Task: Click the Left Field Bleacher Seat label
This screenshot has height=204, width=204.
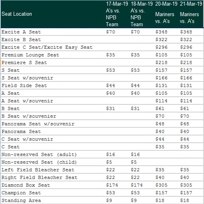Action: pos(38,170)
